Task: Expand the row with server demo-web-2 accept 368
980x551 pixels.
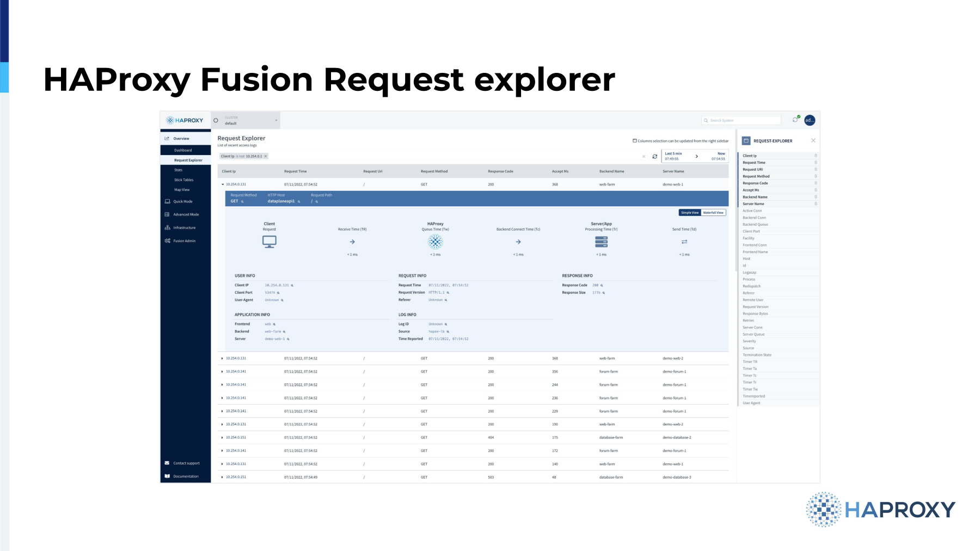Action: 222,358
